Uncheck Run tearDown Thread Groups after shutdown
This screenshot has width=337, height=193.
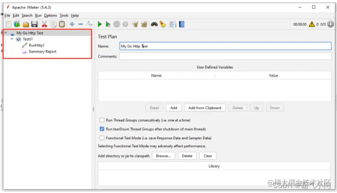102,129
